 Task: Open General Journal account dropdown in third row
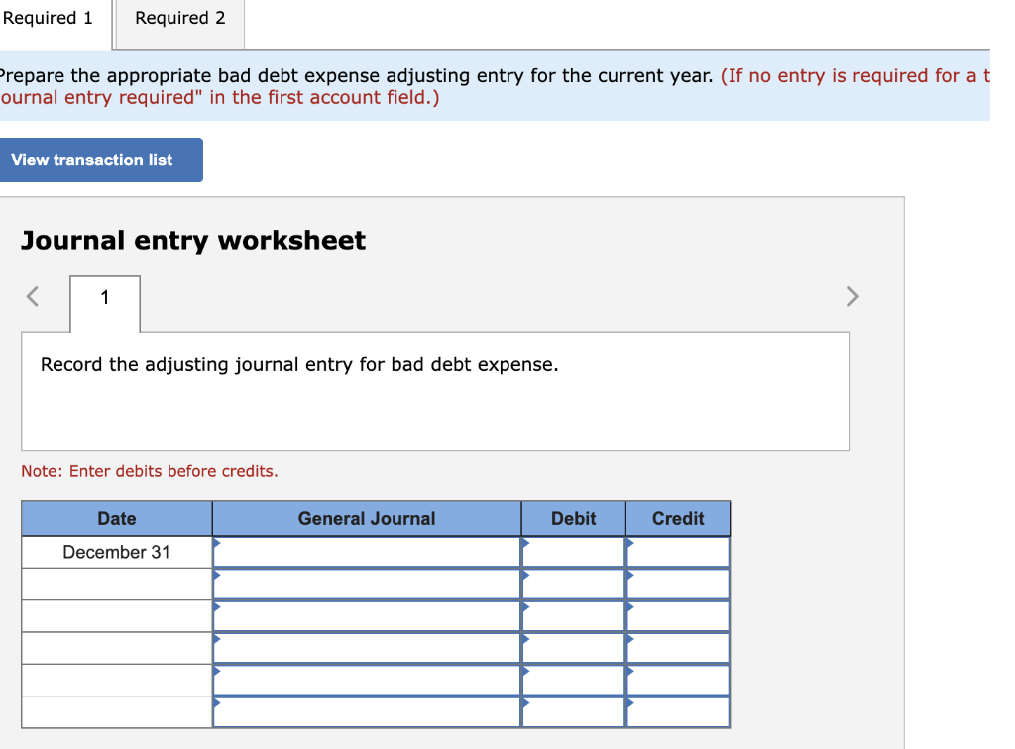(367, 616)
